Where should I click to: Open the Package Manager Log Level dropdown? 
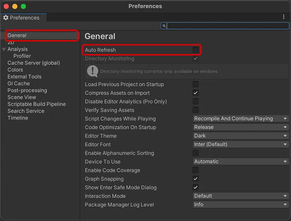point(241,205)
